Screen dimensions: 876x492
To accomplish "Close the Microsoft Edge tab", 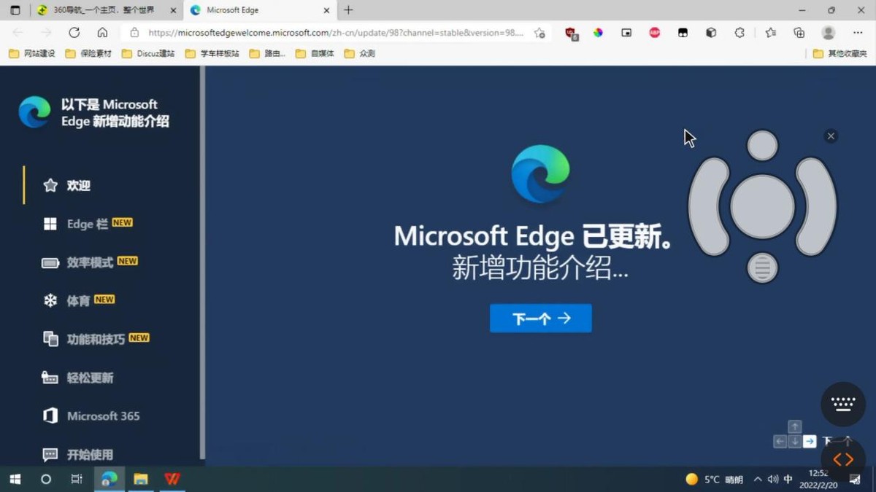I will [326, 10].
